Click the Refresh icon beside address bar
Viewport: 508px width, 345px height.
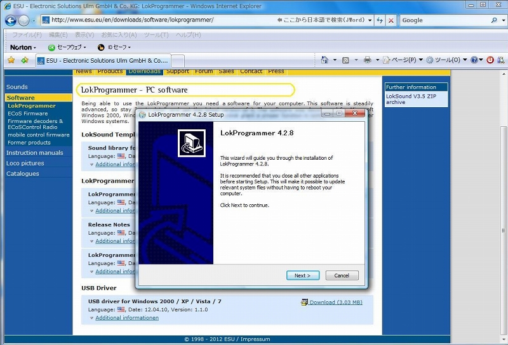379,20
